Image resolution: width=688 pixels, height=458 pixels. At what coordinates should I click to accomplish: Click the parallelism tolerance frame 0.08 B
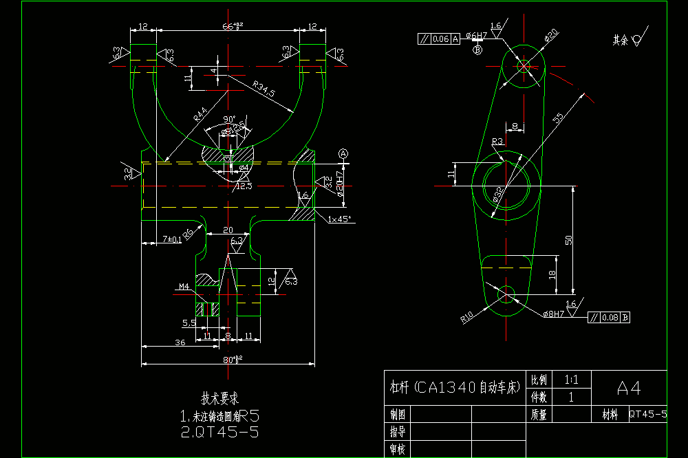point(609,317)
